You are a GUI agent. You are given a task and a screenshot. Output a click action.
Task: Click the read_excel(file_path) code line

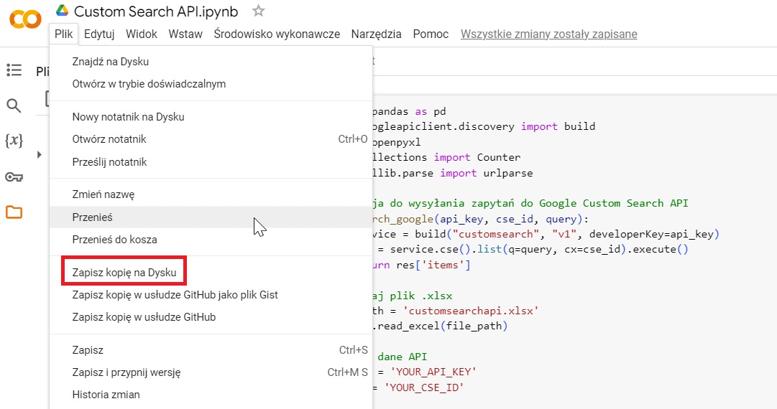coord(440,326)
